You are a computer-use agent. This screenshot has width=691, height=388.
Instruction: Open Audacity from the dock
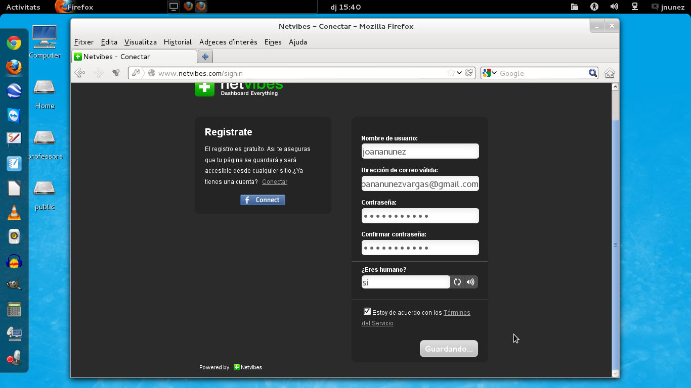click(x=14, y=262)
